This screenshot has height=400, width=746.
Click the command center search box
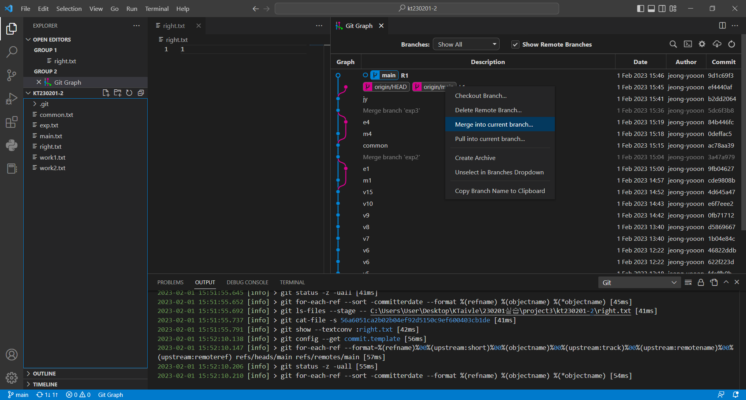(x=417, y=9)
